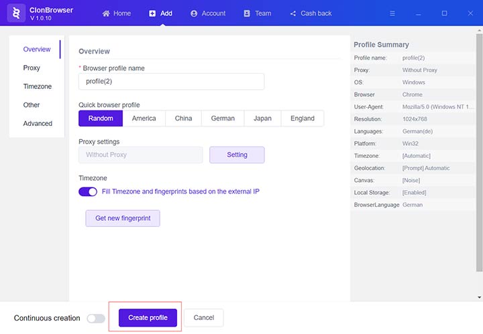This screenshot has height=334, width=483.
Task: Click the scrollbar up arrow
Action: [479, 30]
